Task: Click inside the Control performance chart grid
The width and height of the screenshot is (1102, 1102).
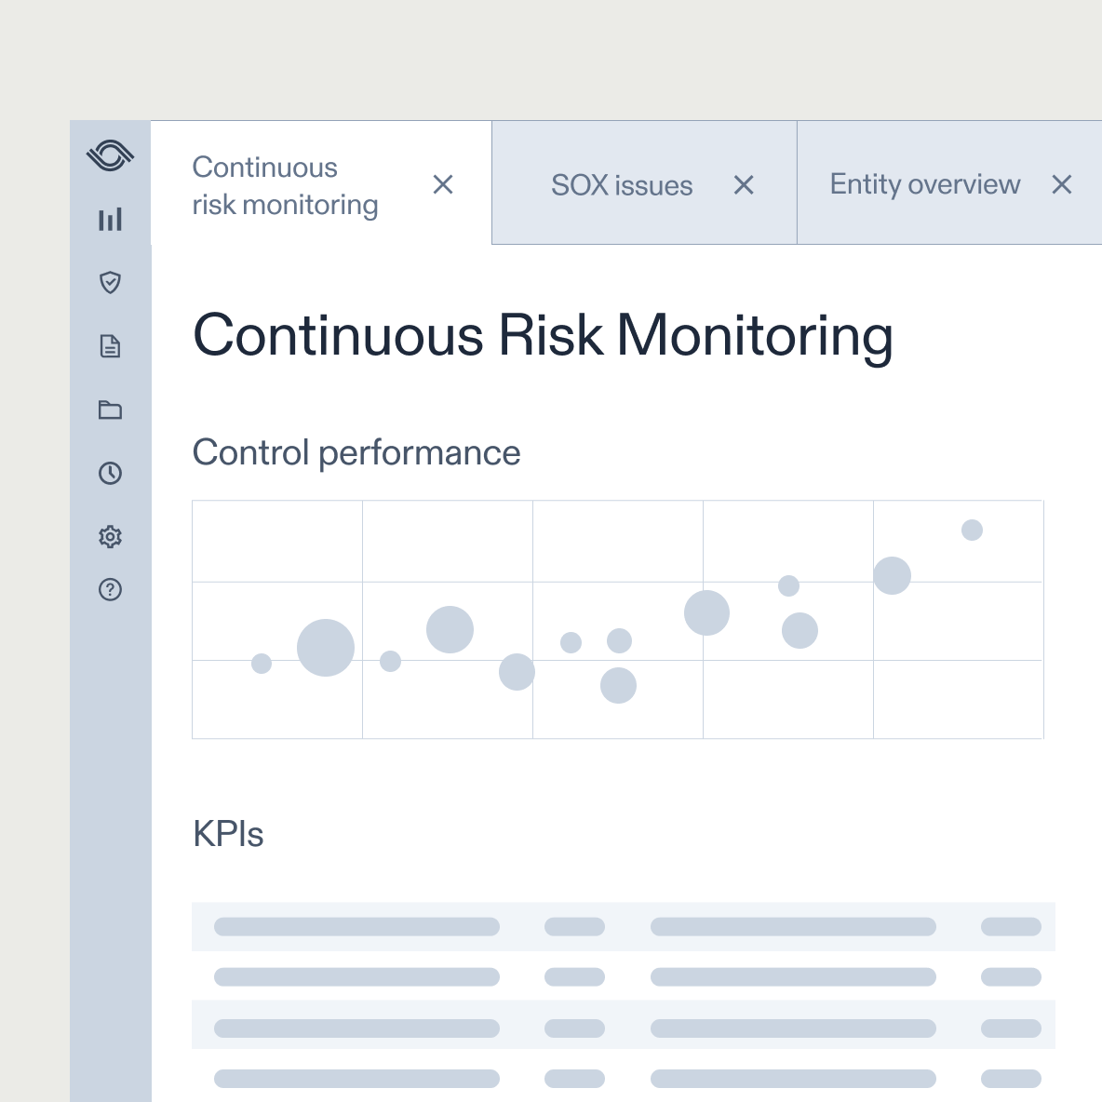Action: (x=618, y=619)
